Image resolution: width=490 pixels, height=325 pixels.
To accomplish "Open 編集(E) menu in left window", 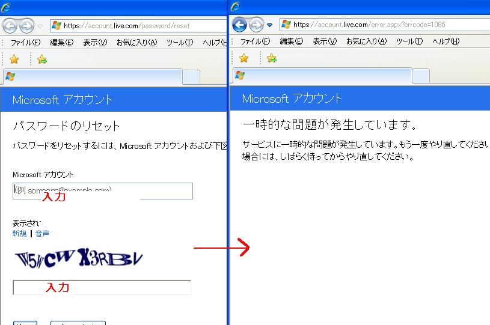I will click(x=62, y=43).
